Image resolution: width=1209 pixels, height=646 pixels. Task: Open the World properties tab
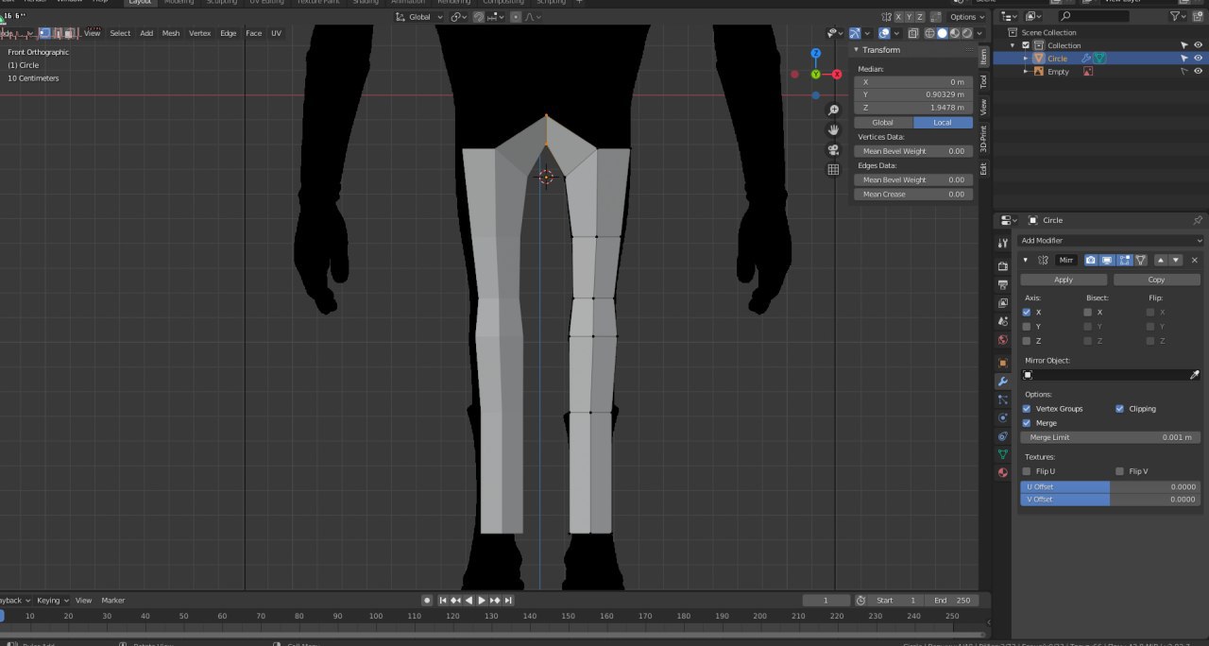1003,340
